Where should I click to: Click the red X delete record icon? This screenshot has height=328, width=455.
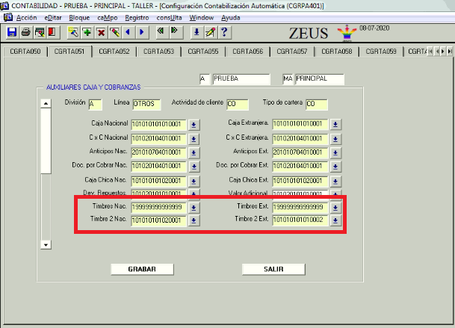[101, 32]
